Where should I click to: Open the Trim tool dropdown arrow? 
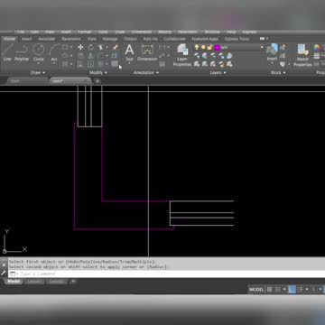[x=107, y=47]
